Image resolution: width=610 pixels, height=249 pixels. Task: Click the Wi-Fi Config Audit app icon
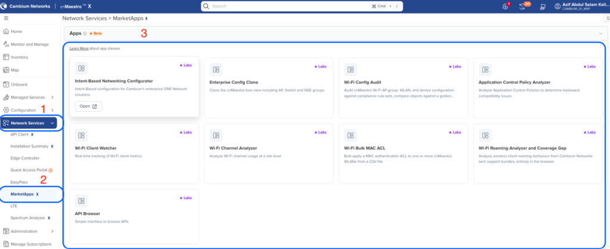(x=350, y=69)
